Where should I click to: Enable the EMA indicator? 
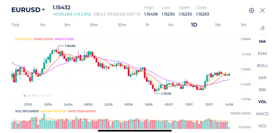263,54
